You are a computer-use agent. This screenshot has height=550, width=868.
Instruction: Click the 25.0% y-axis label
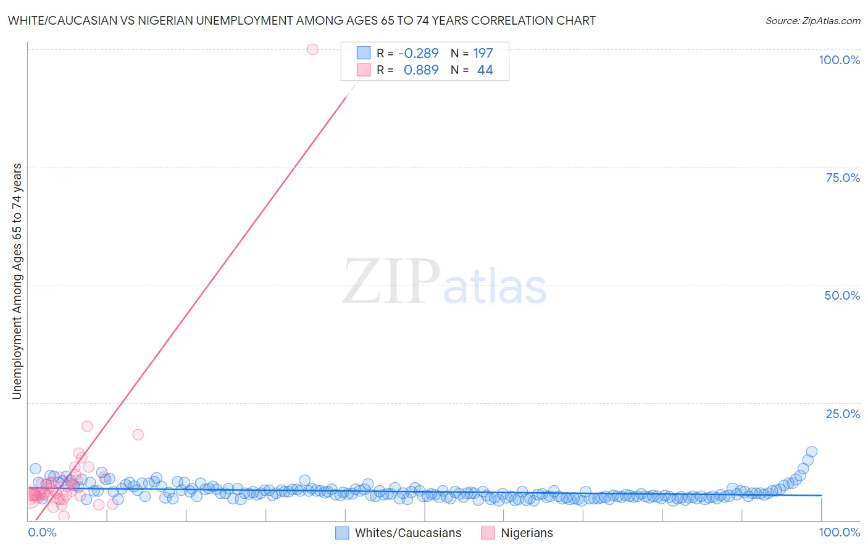click(843, 414)
